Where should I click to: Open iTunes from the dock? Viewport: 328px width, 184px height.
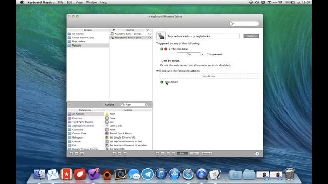pos(161,174)
